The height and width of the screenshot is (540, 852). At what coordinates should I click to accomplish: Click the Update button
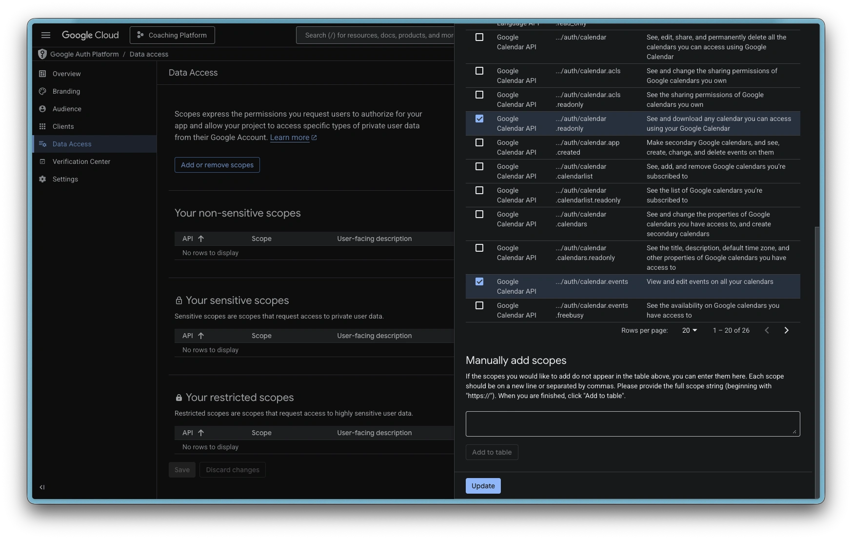point(483,486)
